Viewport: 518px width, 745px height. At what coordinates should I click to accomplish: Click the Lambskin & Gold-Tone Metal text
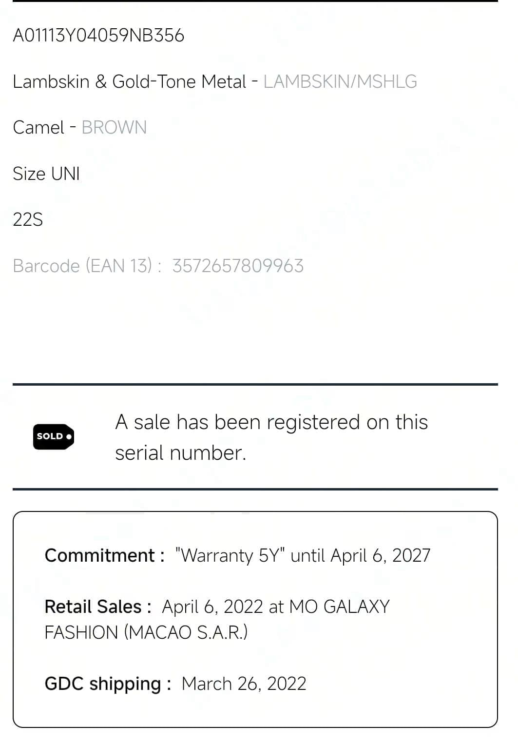point(130,81)
